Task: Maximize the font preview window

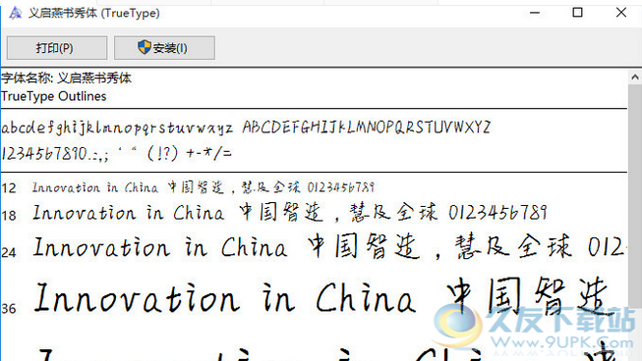Action: (x=577, y=13)
